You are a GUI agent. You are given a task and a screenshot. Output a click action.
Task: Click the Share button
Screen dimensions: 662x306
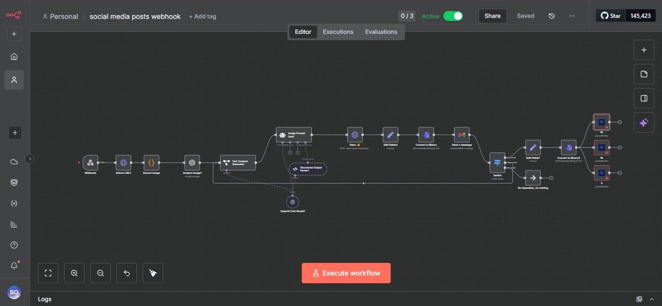492,16
